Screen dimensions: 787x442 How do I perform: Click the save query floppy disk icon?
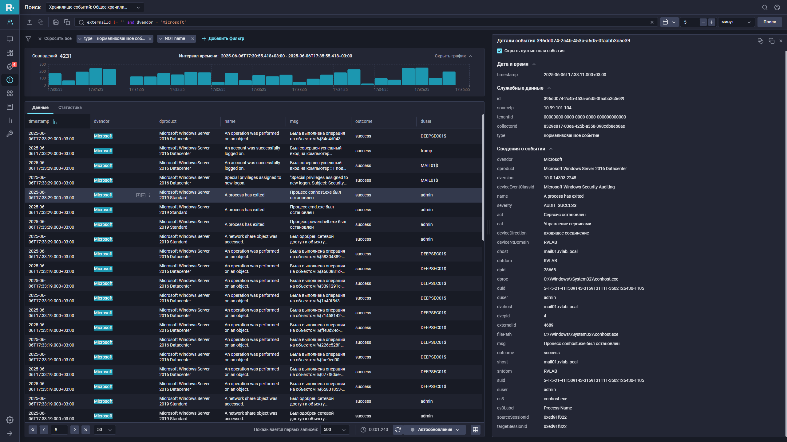coord(56,22)
